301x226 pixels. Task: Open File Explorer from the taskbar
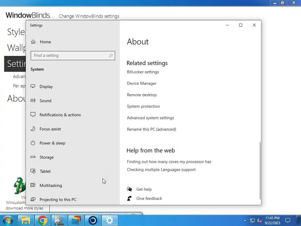[x=26, y=220]
